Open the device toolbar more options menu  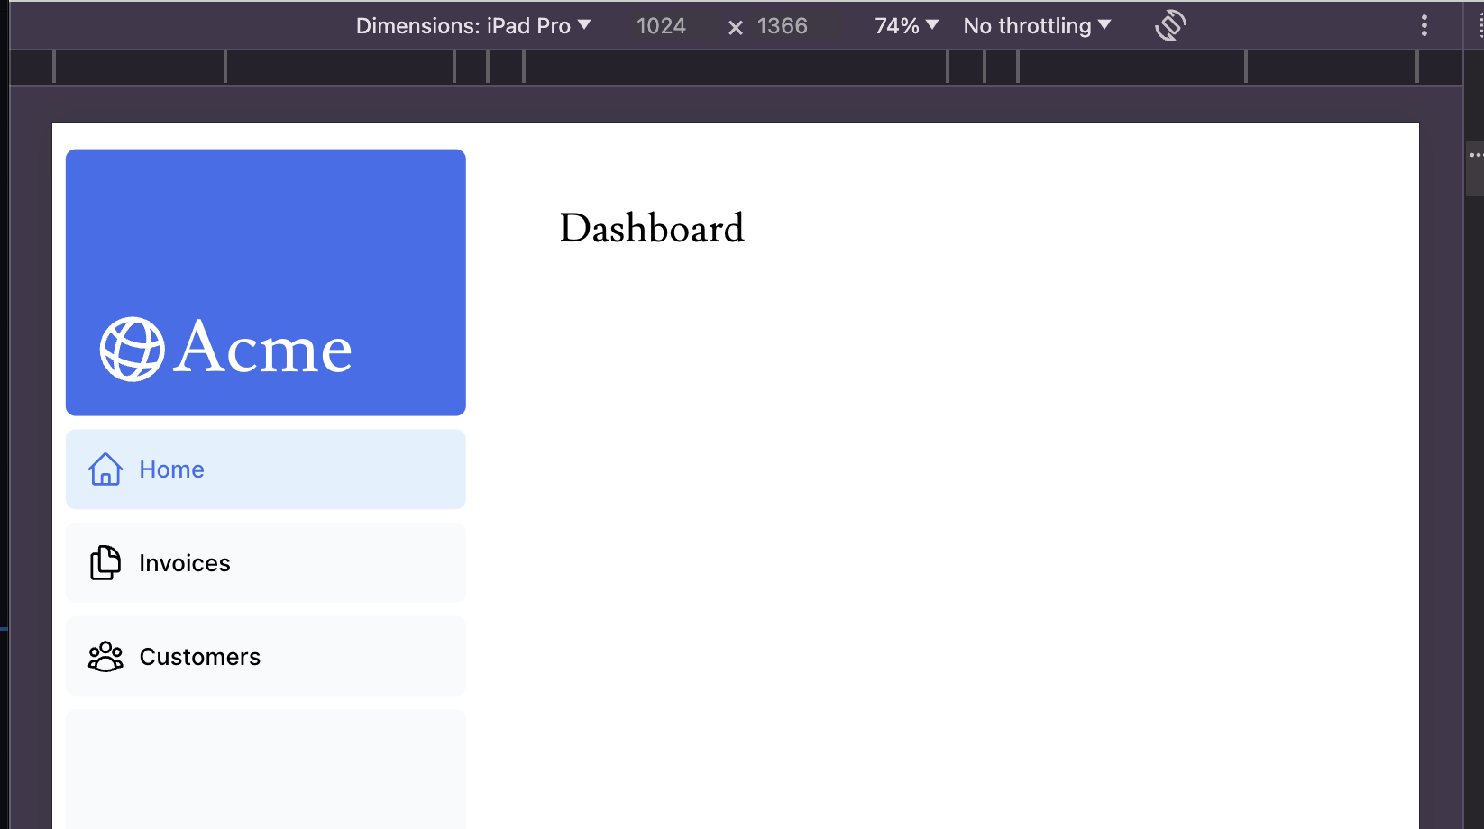(x=1424, y=25)
